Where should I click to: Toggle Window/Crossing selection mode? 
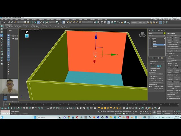[x=35, y=22]
